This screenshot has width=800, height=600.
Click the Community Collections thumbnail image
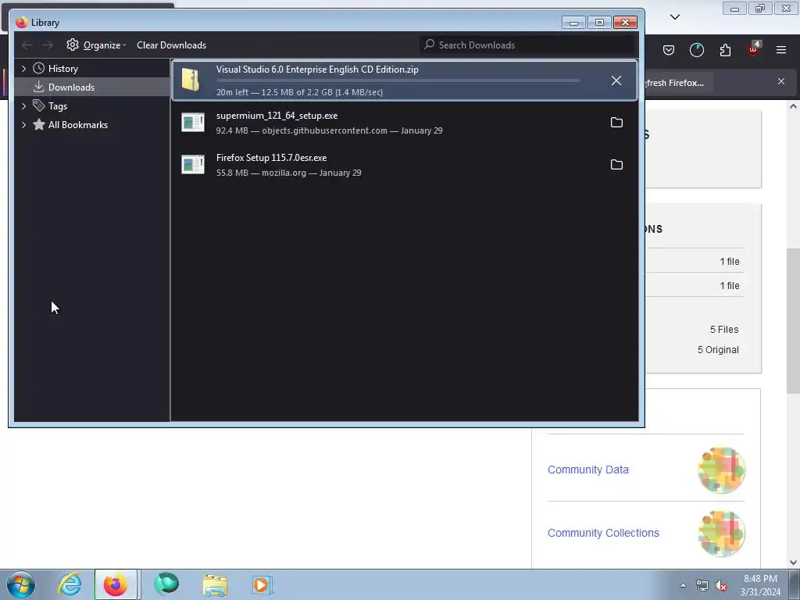click(x=721, y=533)
